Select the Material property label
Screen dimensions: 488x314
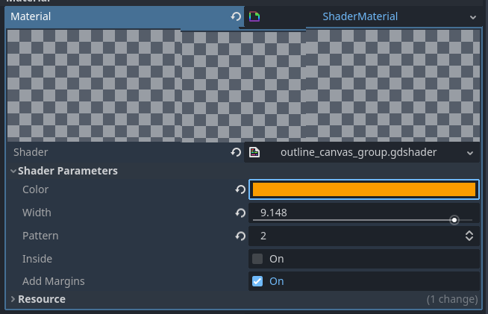31,16
